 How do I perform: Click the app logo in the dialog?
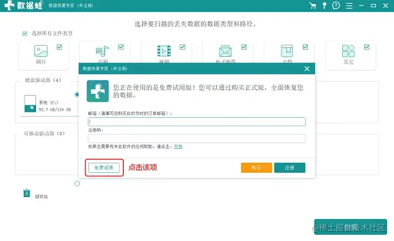pos(98,91)
